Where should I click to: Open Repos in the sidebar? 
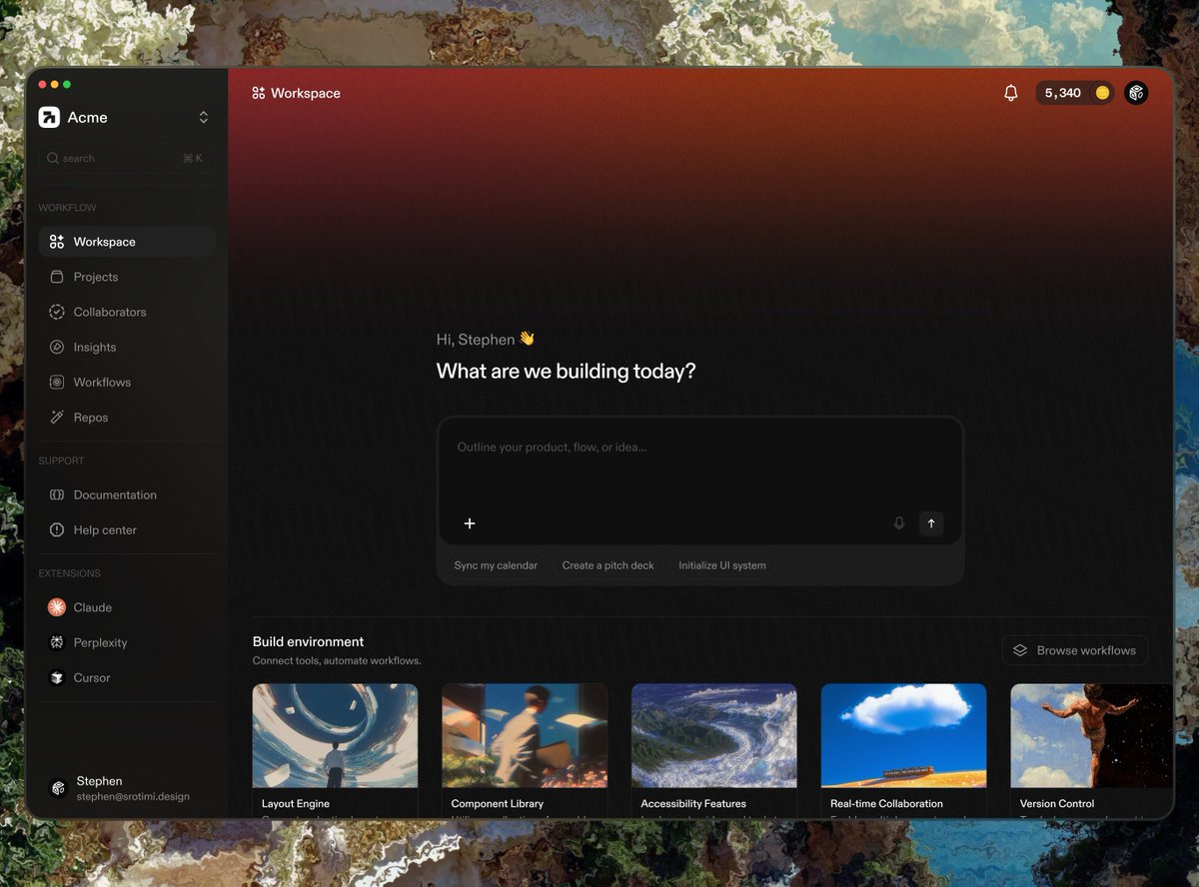[127, 418]
